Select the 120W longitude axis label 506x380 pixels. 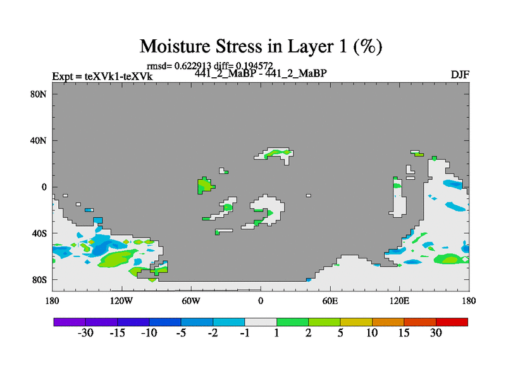pos(121,300)
